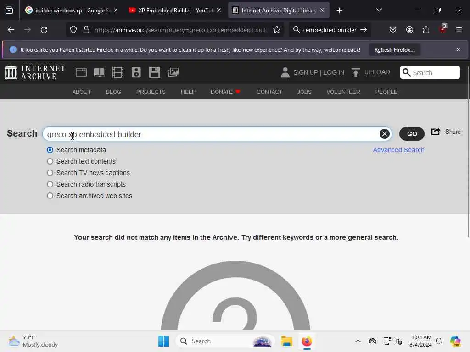The image size is (470, 352).
Task: Open the Windows Start menu
Action: pos(163,341)
